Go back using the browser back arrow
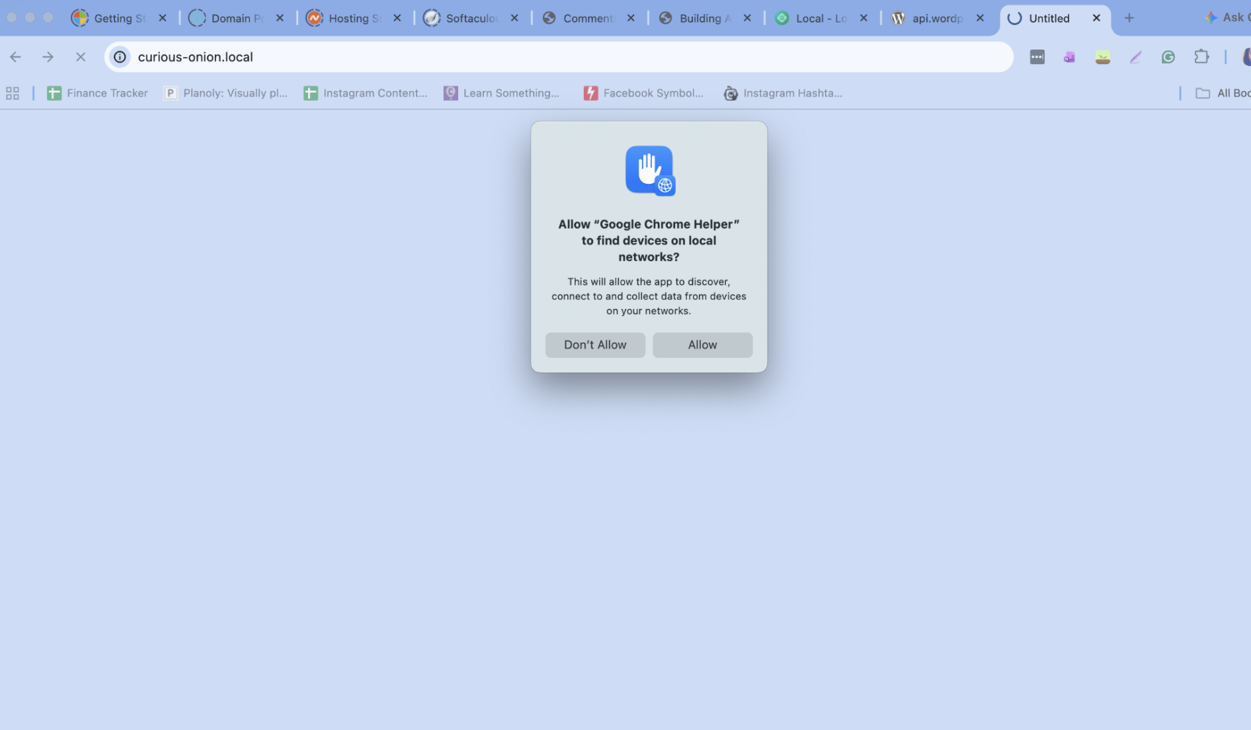 click(x=16, y=57)
